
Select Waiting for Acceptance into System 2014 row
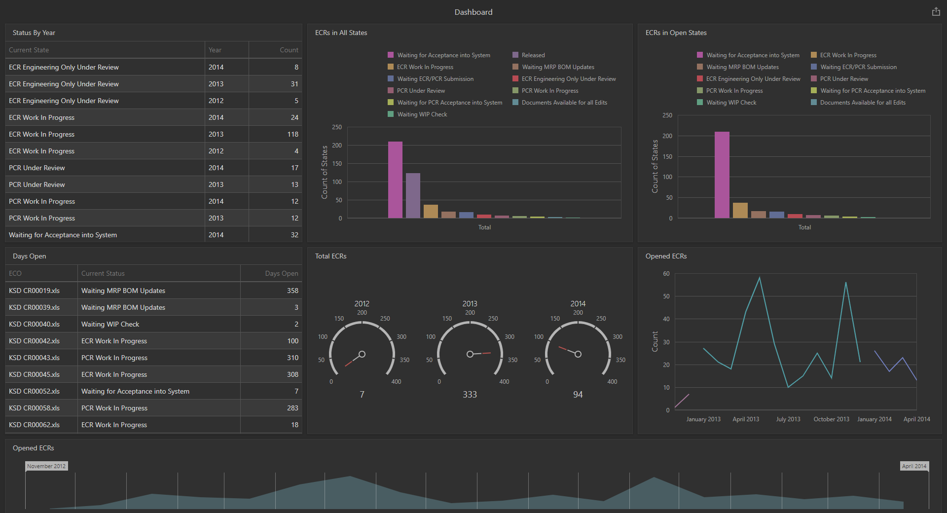(x=153, y=235)
